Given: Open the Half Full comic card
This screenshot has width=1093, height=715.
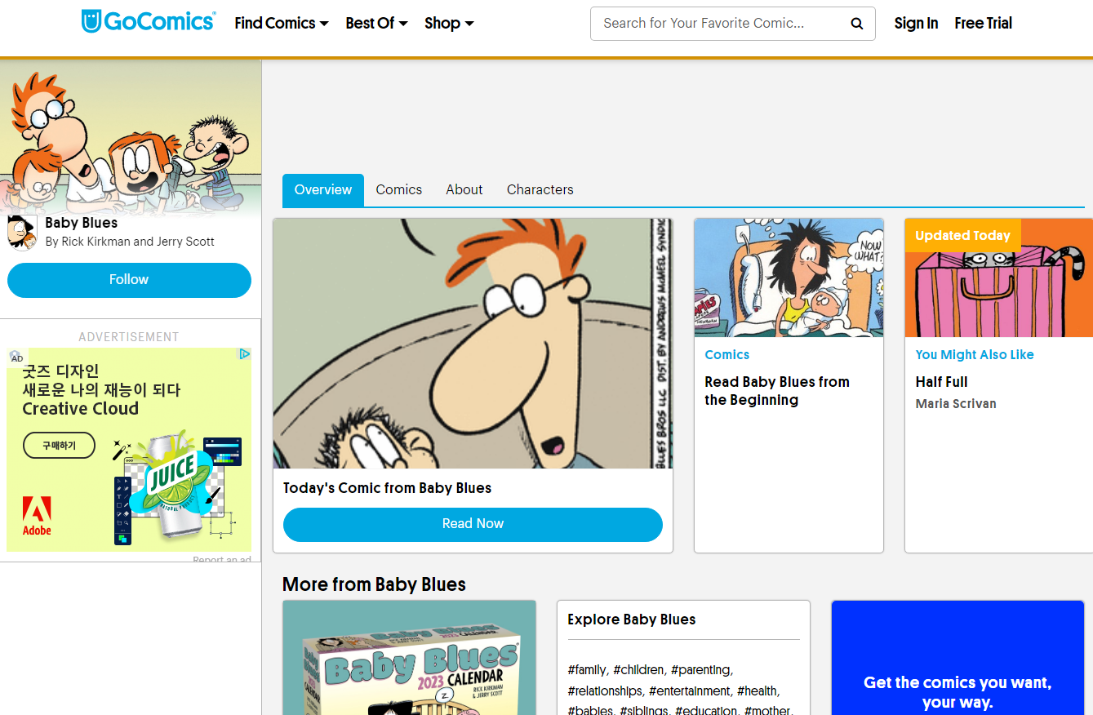Looking at the screenshot, I should pyautogui.click(x=998, y=385).
